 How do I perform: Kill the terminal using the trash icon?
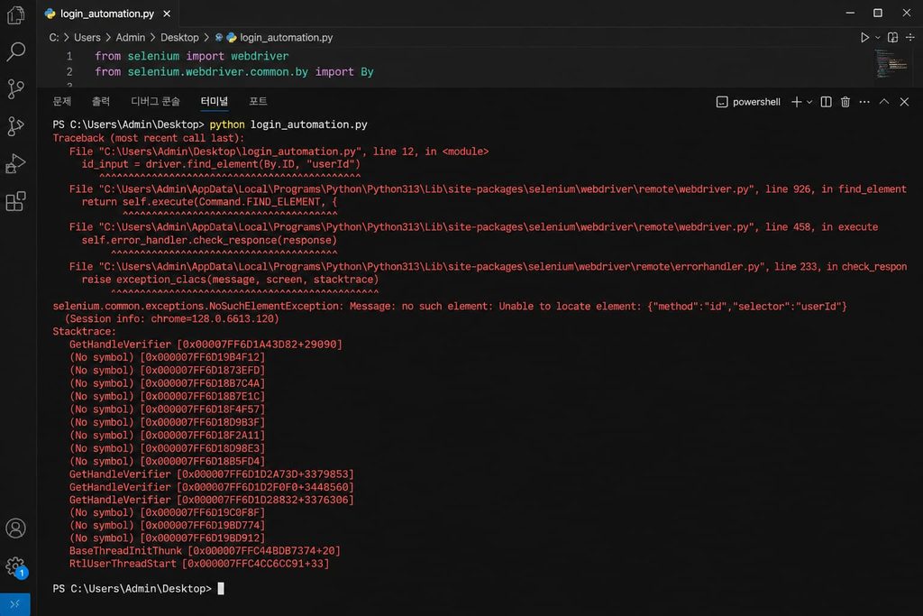845,102
